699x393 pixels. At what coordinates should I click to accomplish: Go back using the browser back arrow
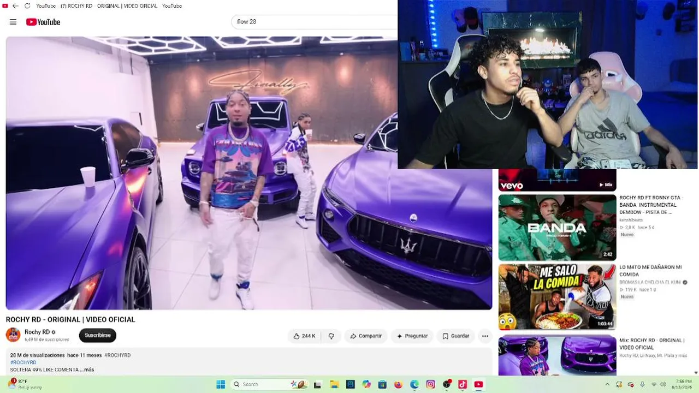pos(15,6)
